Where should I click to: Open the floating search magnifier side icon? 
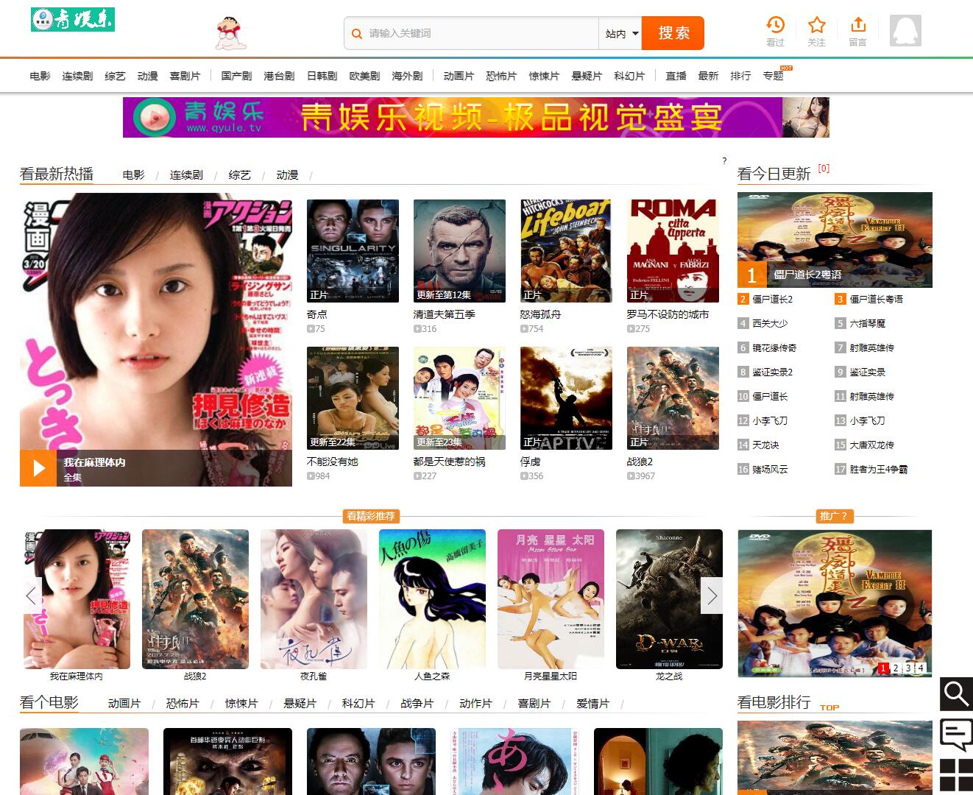956,694
